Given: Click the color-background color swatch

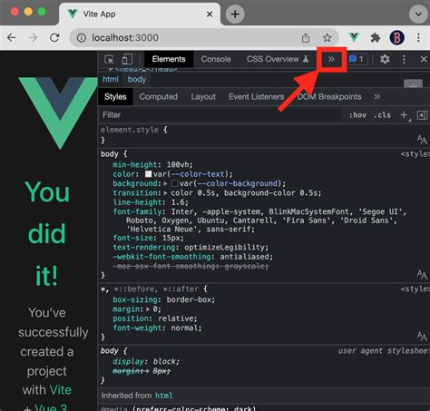Looking at the screenshot, I should [174, 183].
